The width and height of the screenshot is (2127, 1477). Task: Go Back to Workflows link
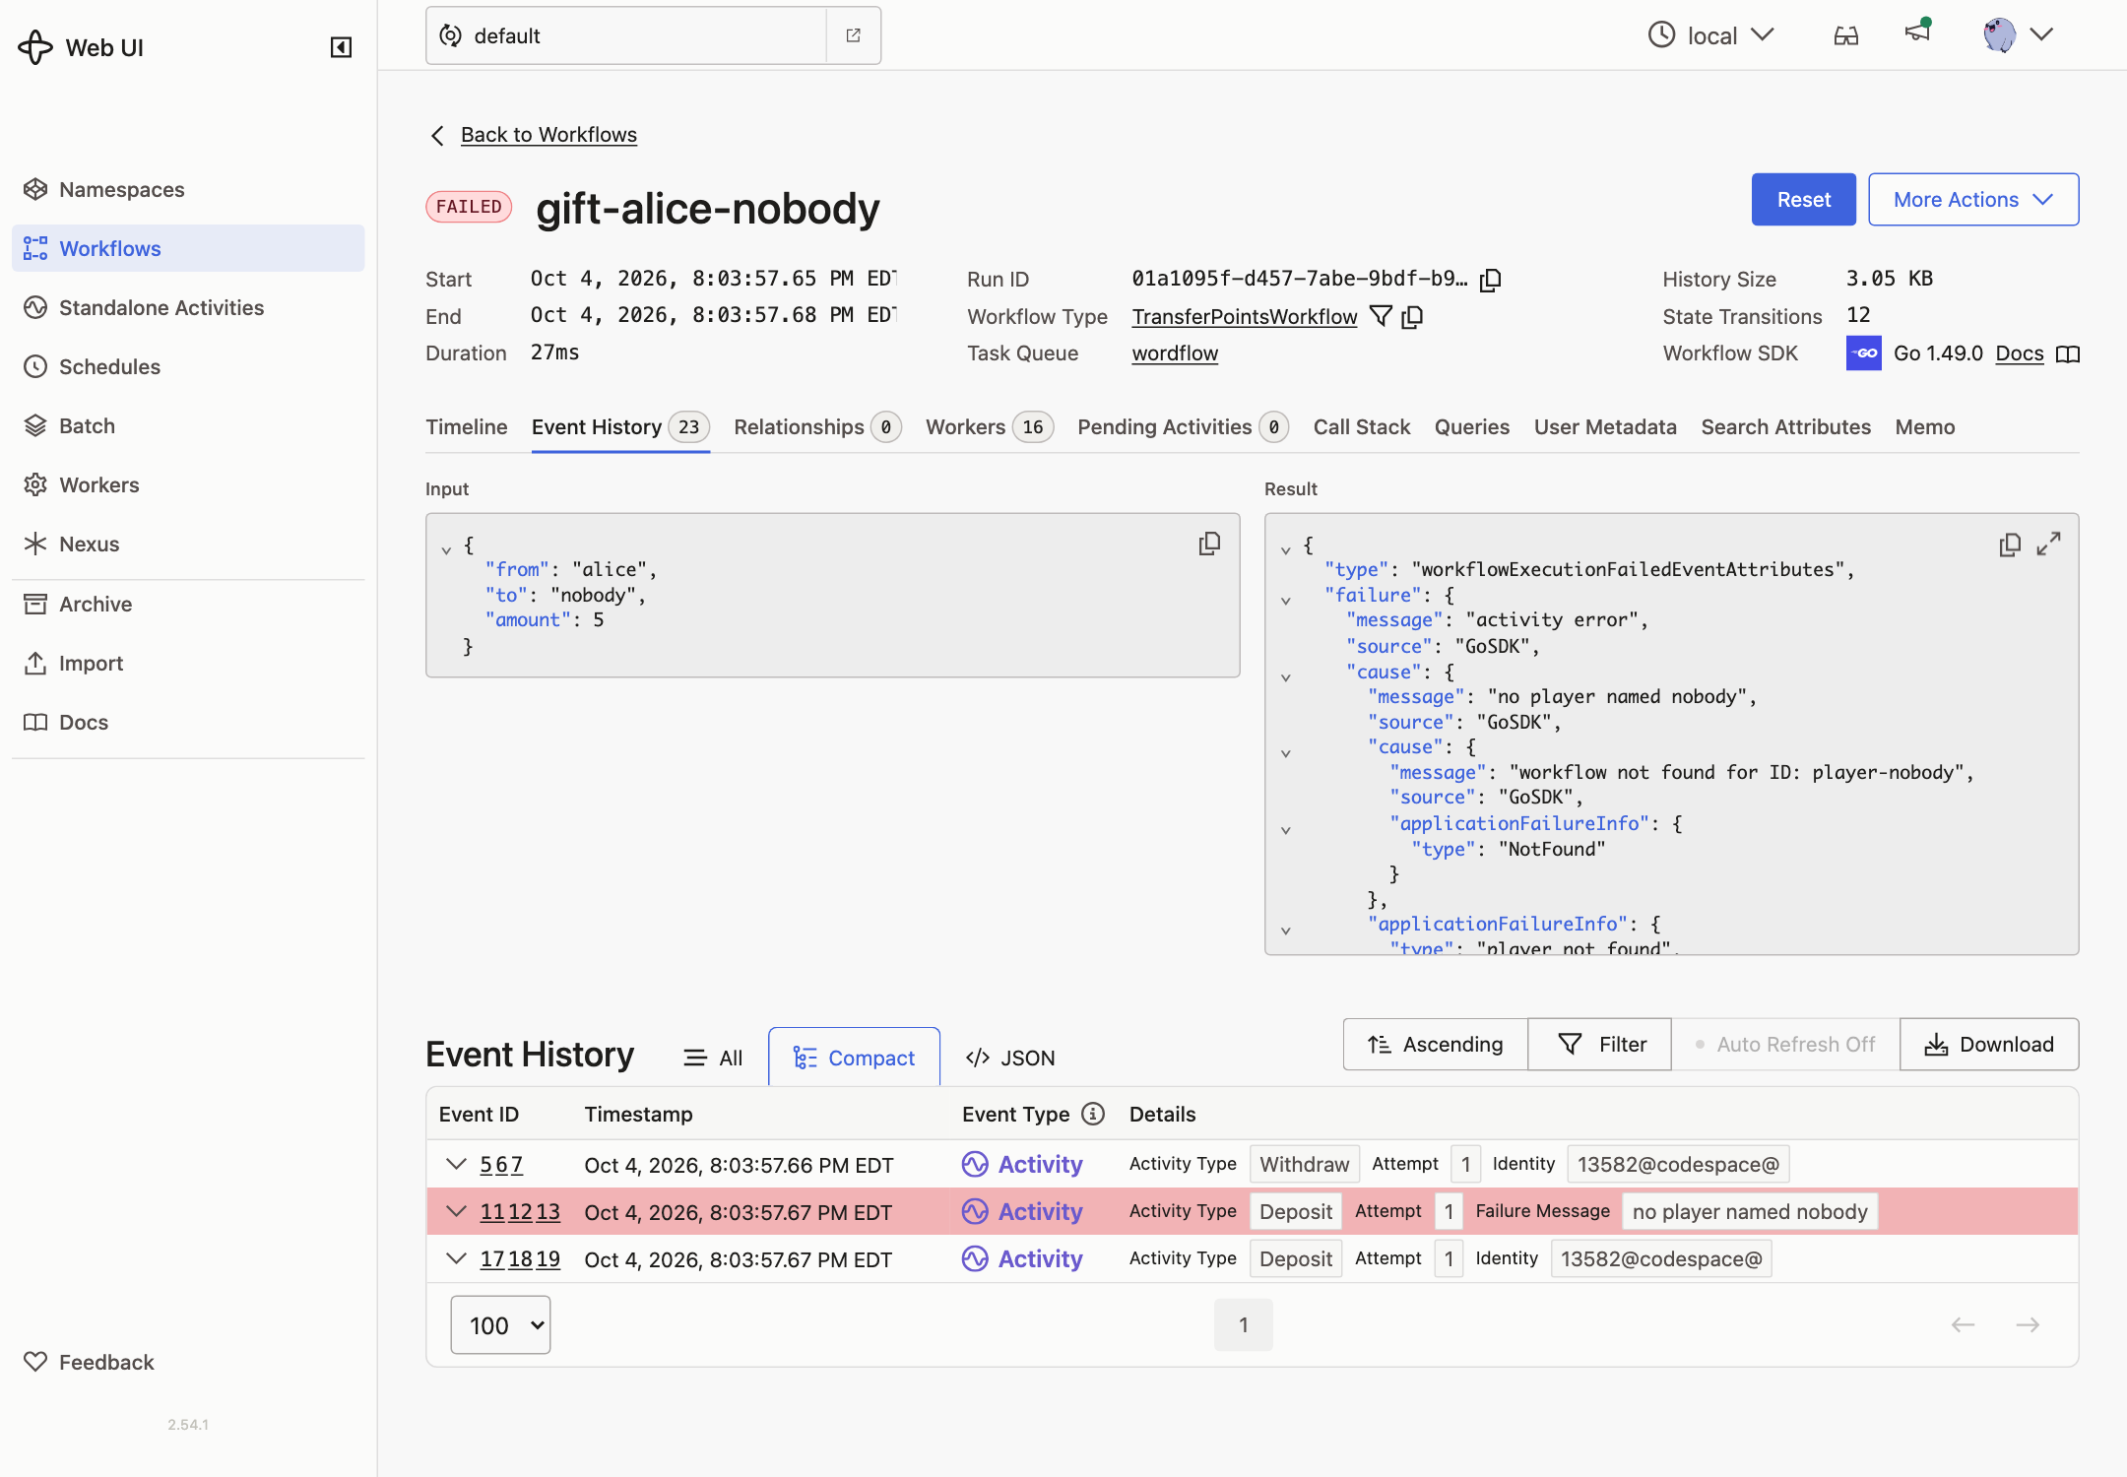[548, 135]
